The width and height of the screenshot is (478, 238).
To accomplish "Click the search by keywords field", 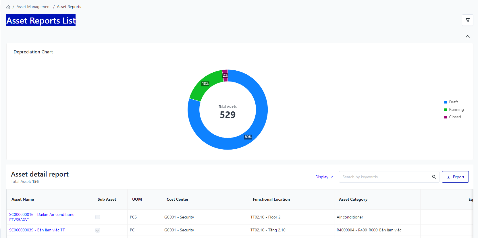I will [x=385, y=177].
